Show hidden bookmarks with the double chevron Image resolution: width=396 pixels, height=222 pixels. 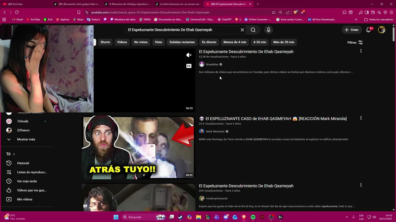(x=356, y=19)
